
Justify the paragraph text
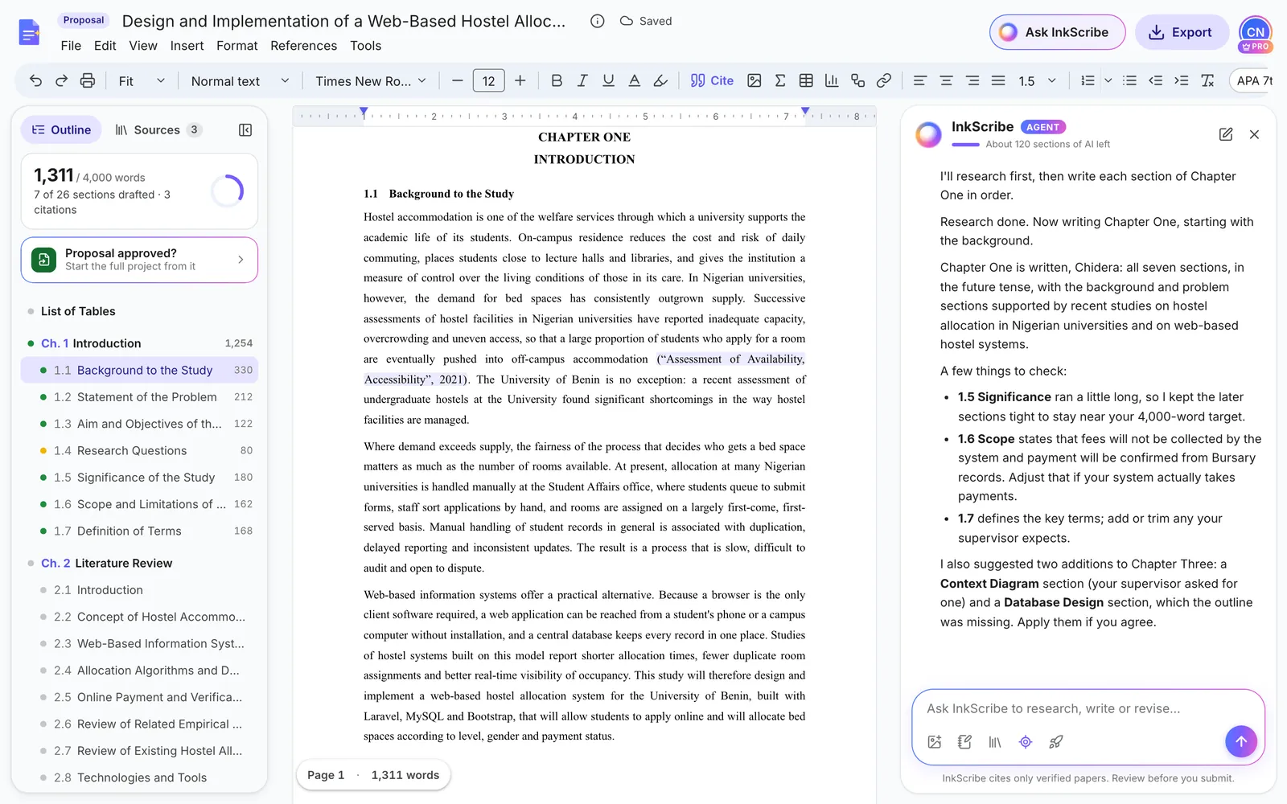point(998,80)
